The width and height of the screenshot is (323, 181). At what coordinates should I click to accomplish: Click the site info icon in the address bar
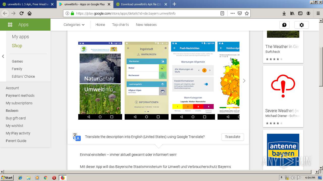67,14
